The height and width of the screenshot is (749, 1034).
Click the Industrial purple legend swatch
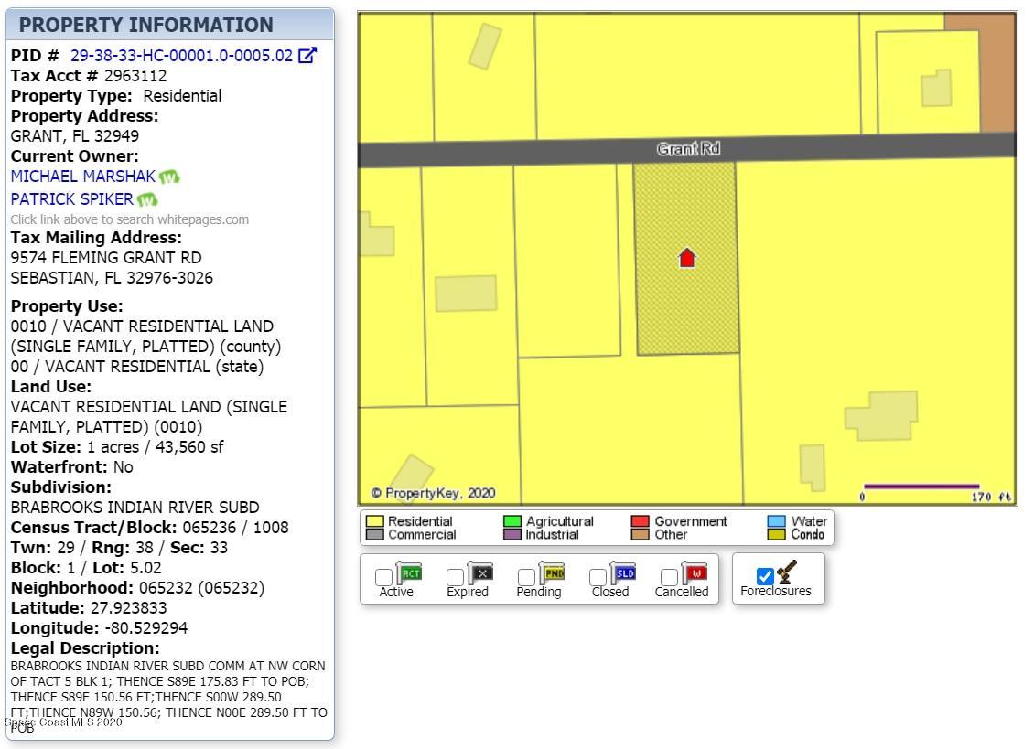point(512,534)
